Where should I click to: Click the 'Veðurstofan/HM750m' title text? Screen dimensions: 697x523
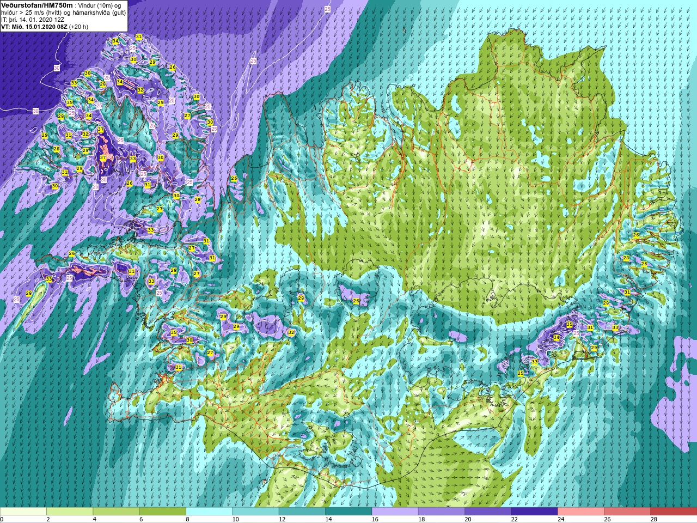[x=36, y=4]
